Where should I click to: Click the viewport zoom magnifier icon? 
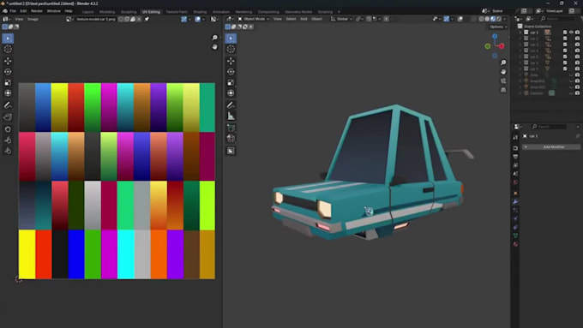click(x=503, y=63)
